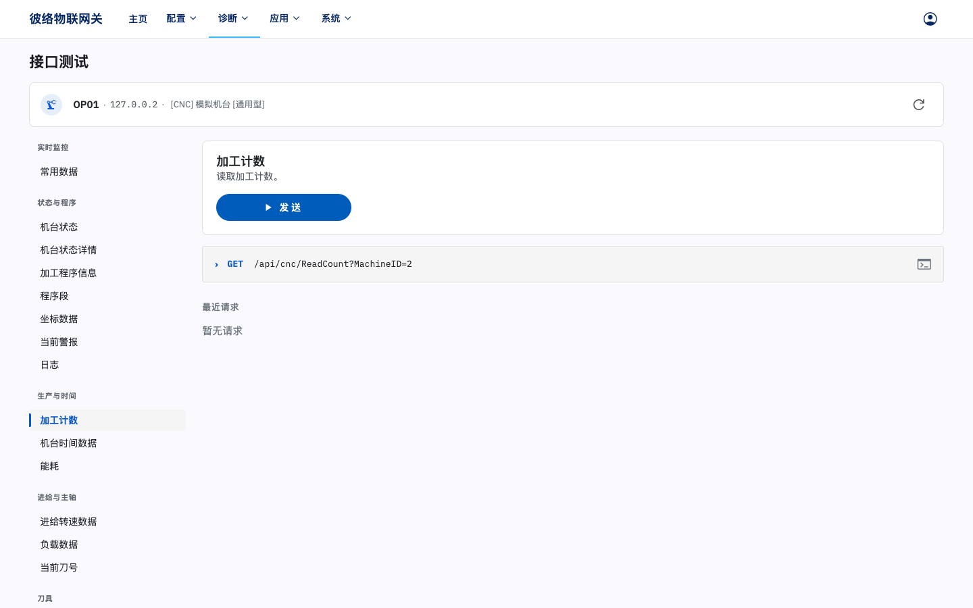Click the 彼络物联网关 logo title
The height and width of the screenshot is (608, 973).
[66, 19]
